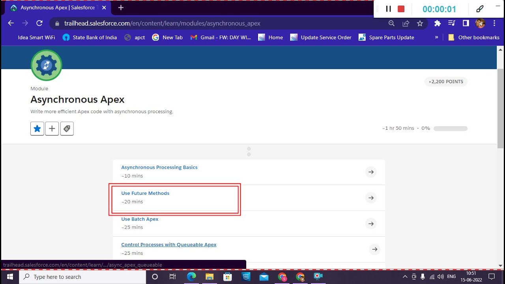Open the Gmail bookmark
This screenshot has width=505, height=284.
[221, 37]
